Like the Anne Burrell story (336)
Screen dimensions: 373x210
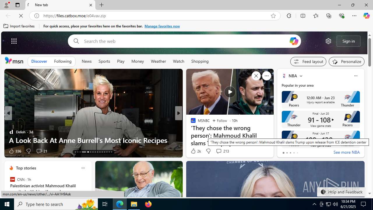15,151
